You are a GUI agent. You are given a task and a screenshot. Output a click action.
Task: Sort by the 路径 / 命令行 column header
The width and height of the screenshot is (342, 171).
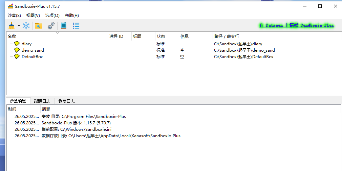click(x=277, y=36)
